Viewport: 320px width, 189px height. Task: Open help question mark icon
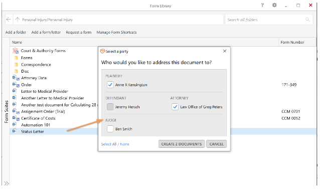click(x=262, y=5)
